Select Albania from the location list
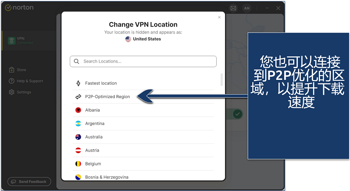350x191 pixels. [143, 110]
